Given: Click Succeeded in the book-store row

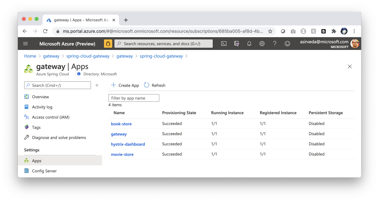Looking at the screenshot, I should pos(172,123).
